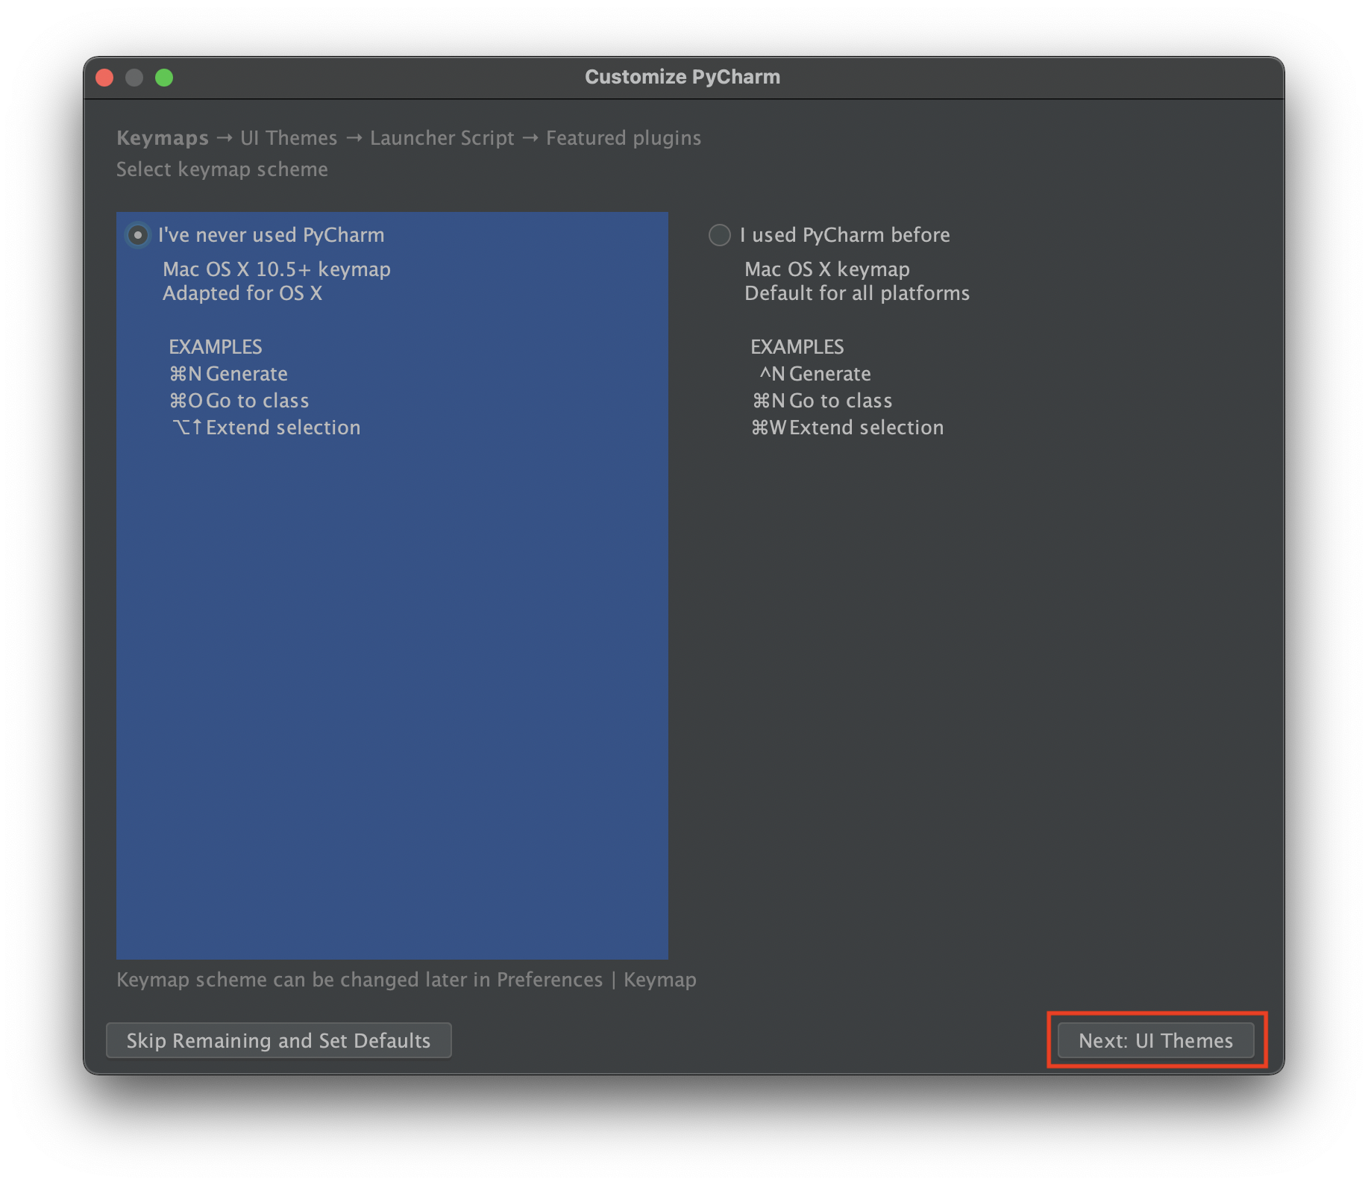Click "⌥↑ Extend selection" example

tap(266, 428)
